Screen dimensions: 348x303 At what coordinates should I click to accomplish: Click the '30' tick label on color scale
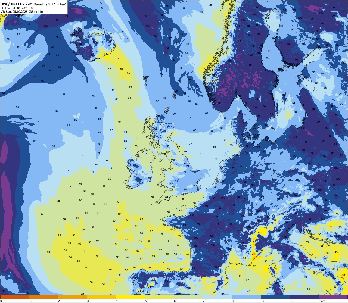[x=89, y=301]
